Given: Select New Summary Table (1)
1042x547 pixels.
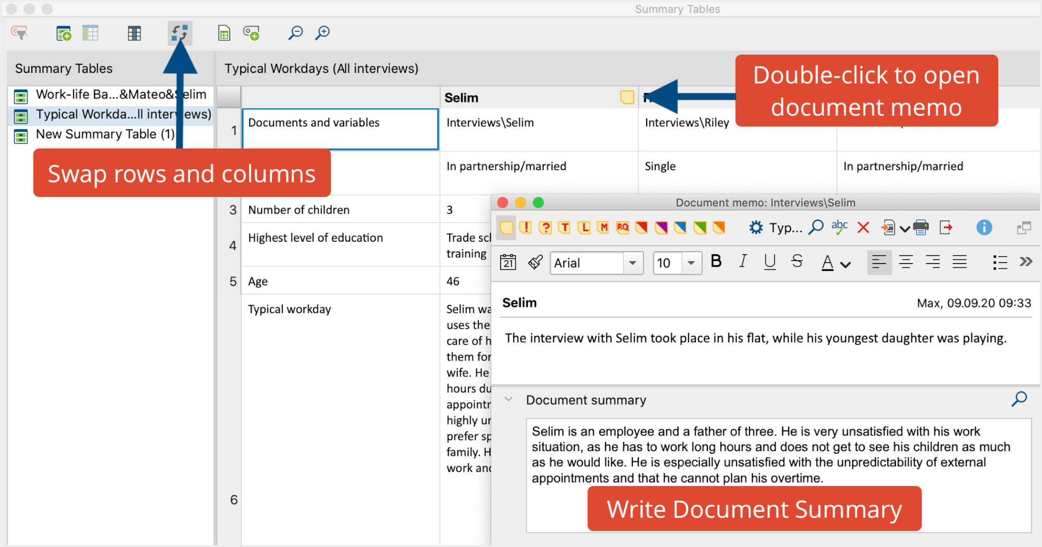Looking at the screenshot, I should (x=111, y=134).
